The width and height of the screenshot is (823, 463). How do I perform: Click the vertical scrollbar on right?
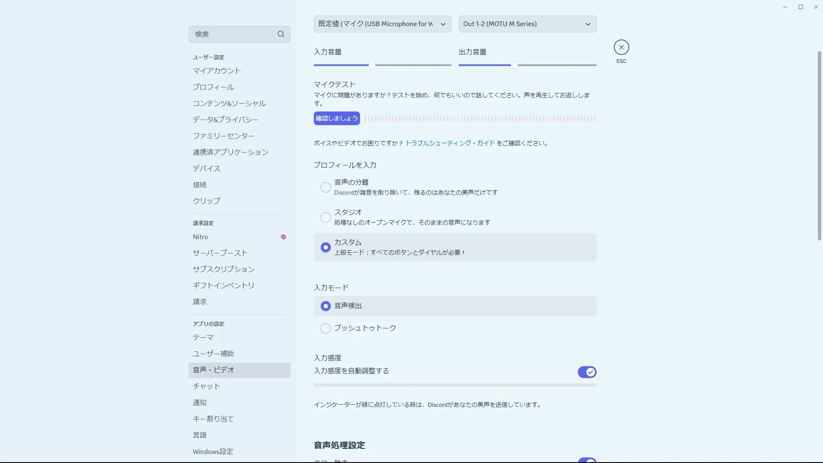click(x=819, y=146)
